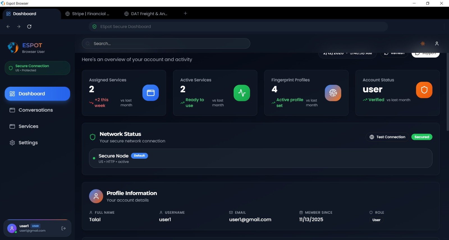Open the user account icon in header
The height and width of the screenshot is (240, 449).
coord(437,44)
